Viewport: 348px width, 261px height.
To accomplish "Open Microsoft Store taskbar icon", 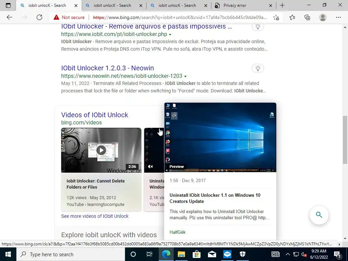I will point(197,254).
